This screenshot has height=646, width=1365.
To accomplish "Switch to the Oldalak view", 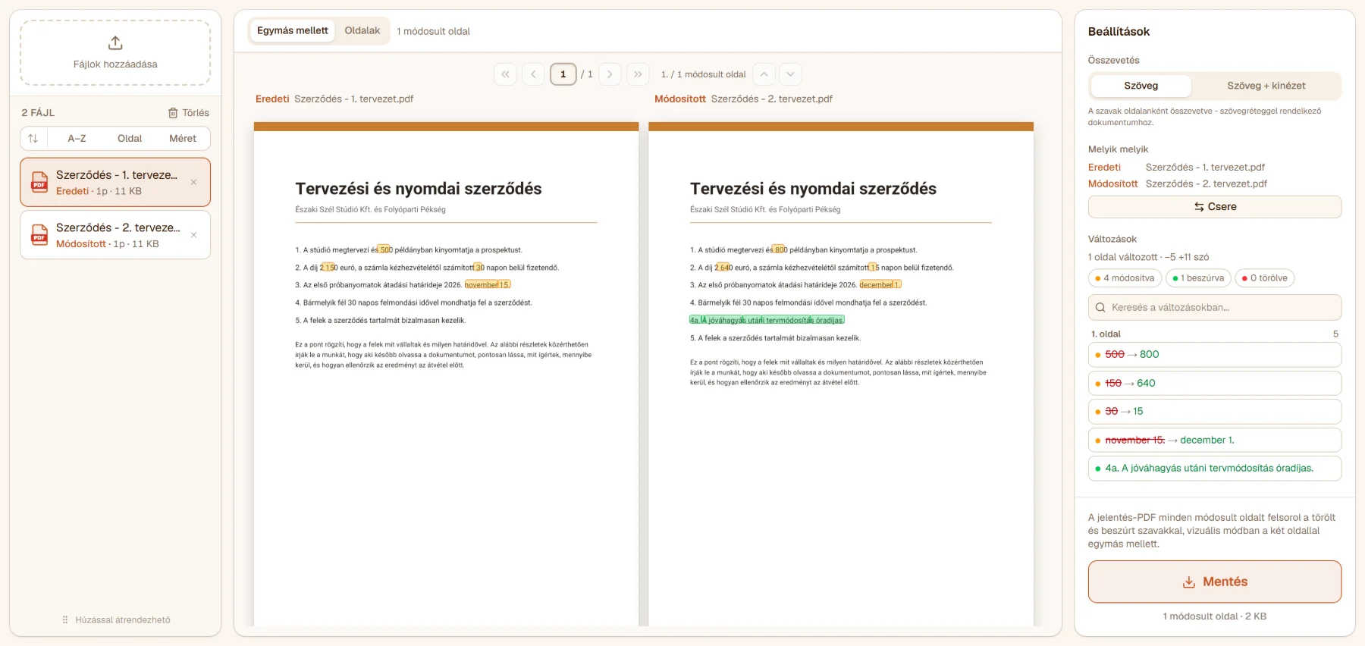I will tap(362, 31).
